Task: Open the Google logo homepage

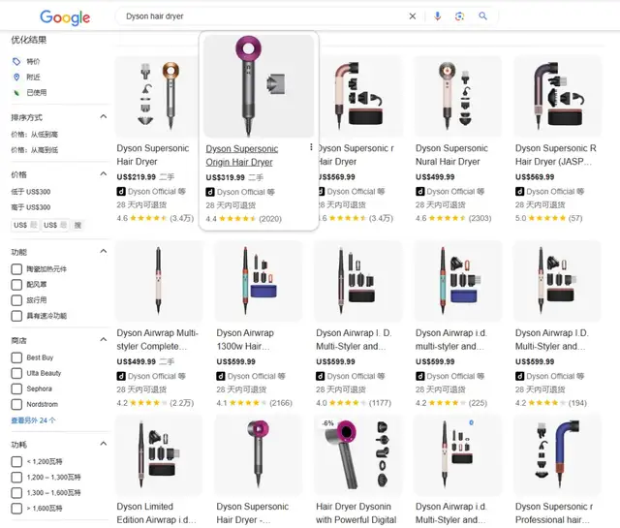Action: tap(65, 17)
